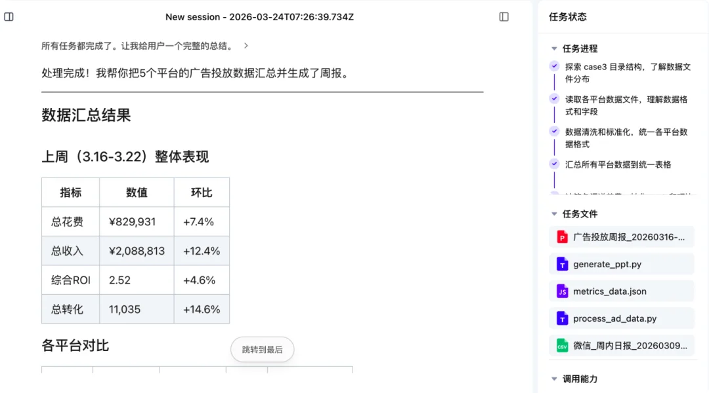Toggle the right panel layout icon
The image size is (709, 393).
click(x=504, y=17)
